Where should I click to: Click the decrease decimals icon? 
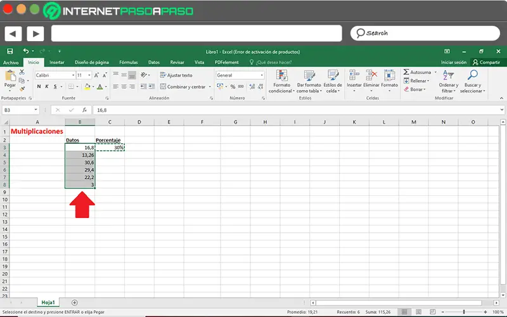(x=260, y=86)
